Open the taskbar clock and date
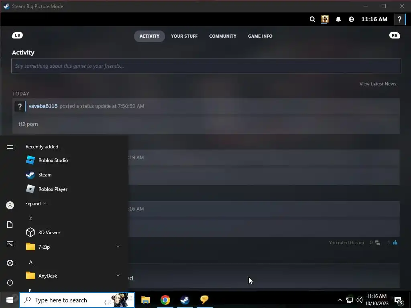Viewport: 411px width, 308px height. pyautogui.click(x=376, y=300)
